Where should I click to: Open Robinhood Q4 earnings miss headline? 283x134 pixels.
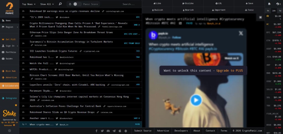[x=65, y=11]
